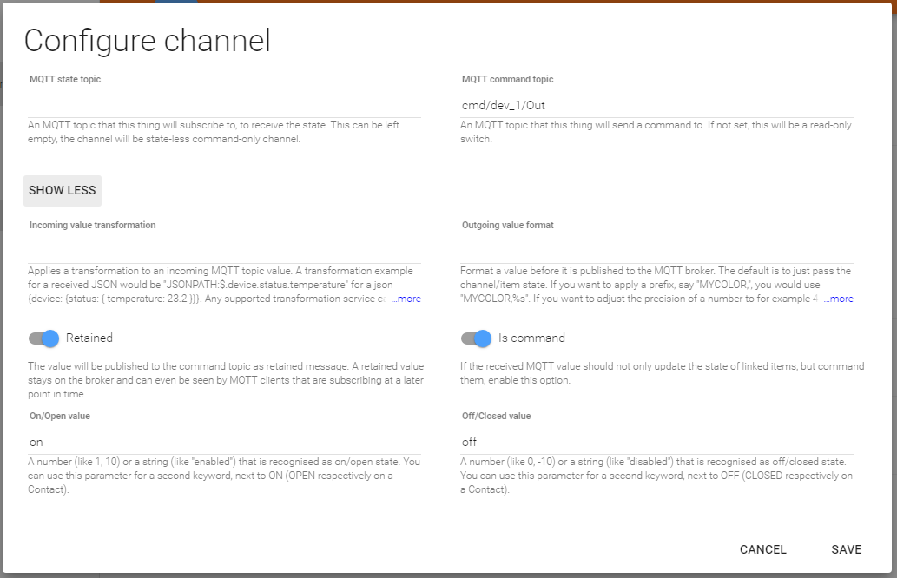
Task: Click the 'On/Open value' field label
Action: pyautogui.click(x=60, y=417)
